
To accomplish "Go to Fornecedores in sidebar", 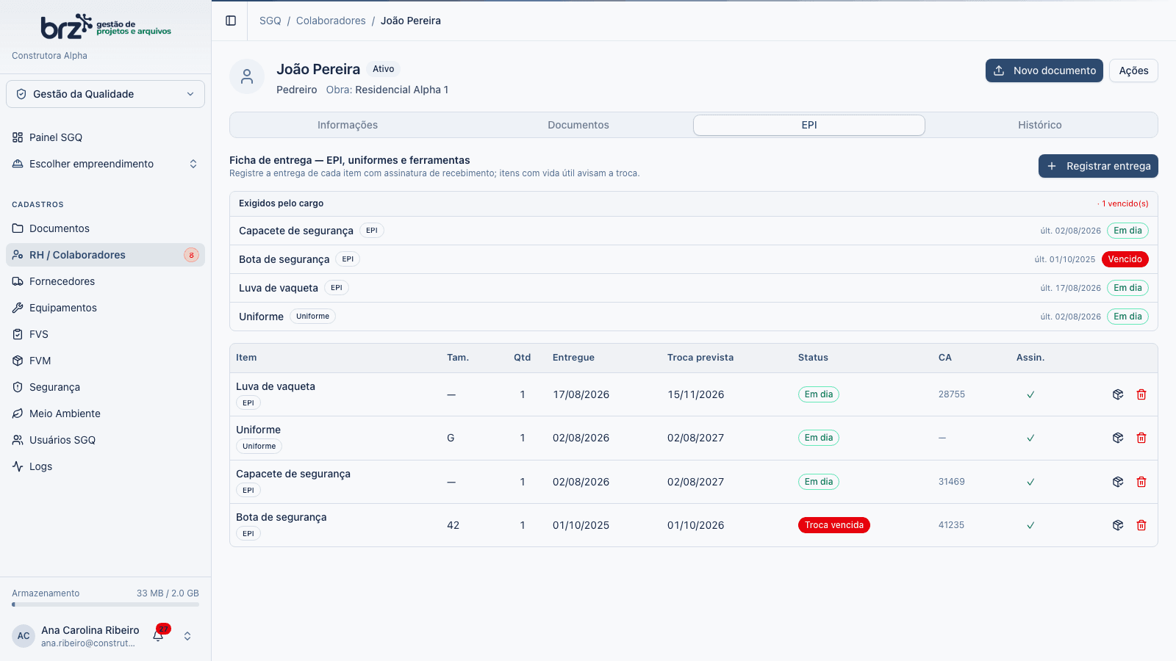I will tap(105, 281).
